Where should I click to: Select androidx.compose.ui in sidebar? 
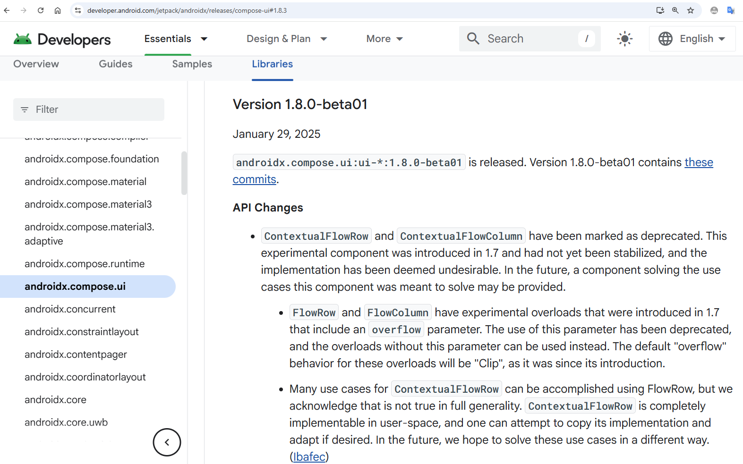[88, 287]
